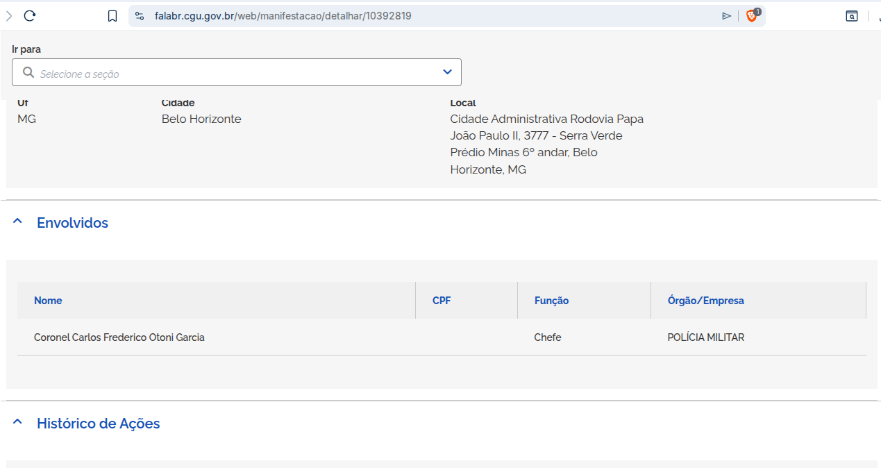Viewport: 881px width, 468px height.
Task: Click the Envolvidos section heading
Action: click(x=72, y=223)
